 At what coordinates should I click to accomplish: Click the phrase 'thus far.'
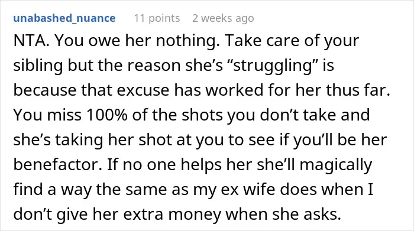(x=358, y=90)
